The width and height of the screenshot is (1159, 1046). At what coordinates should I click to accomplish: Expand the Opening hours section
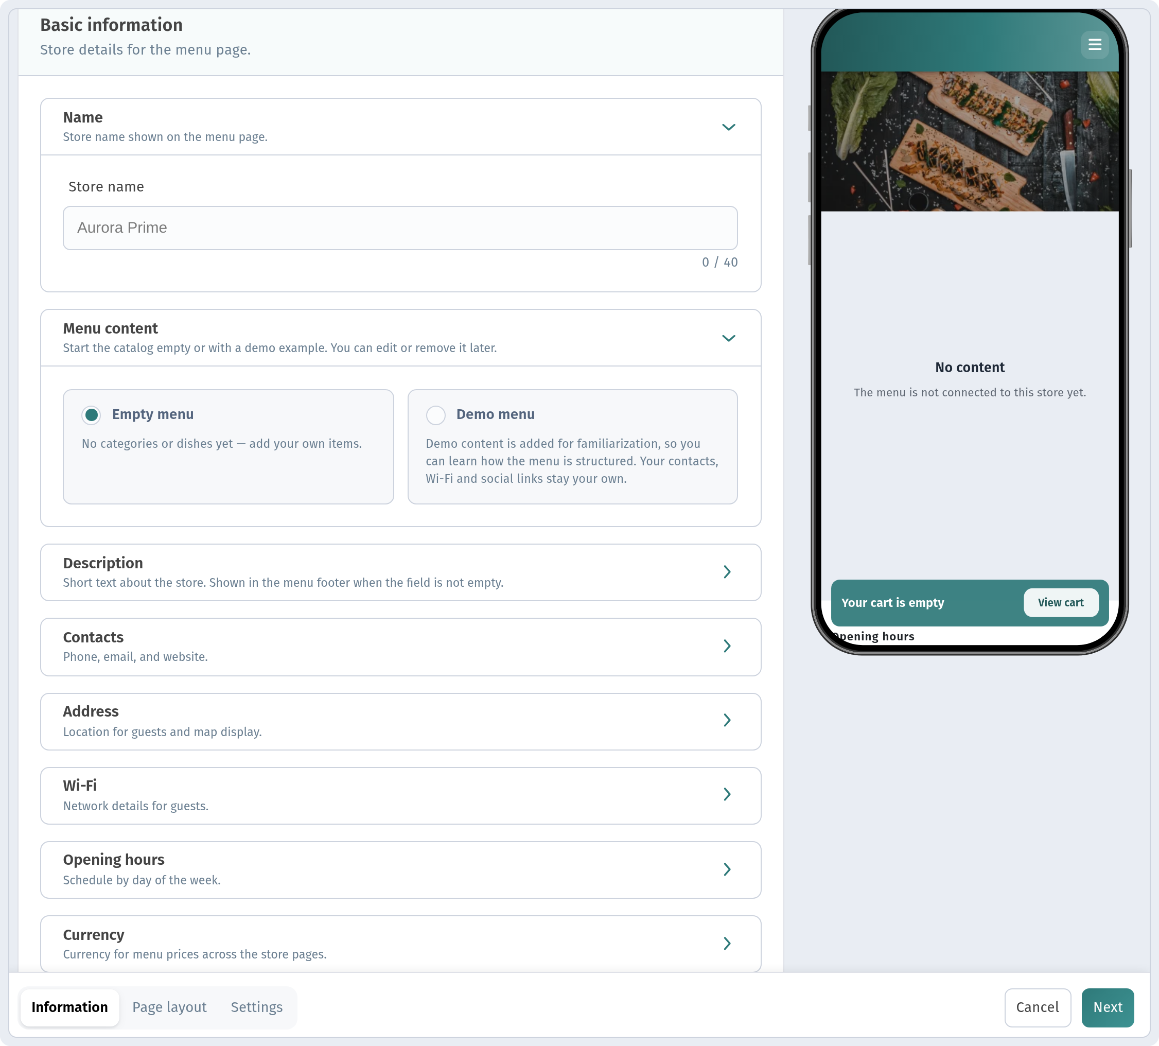(x=400, y=869)
